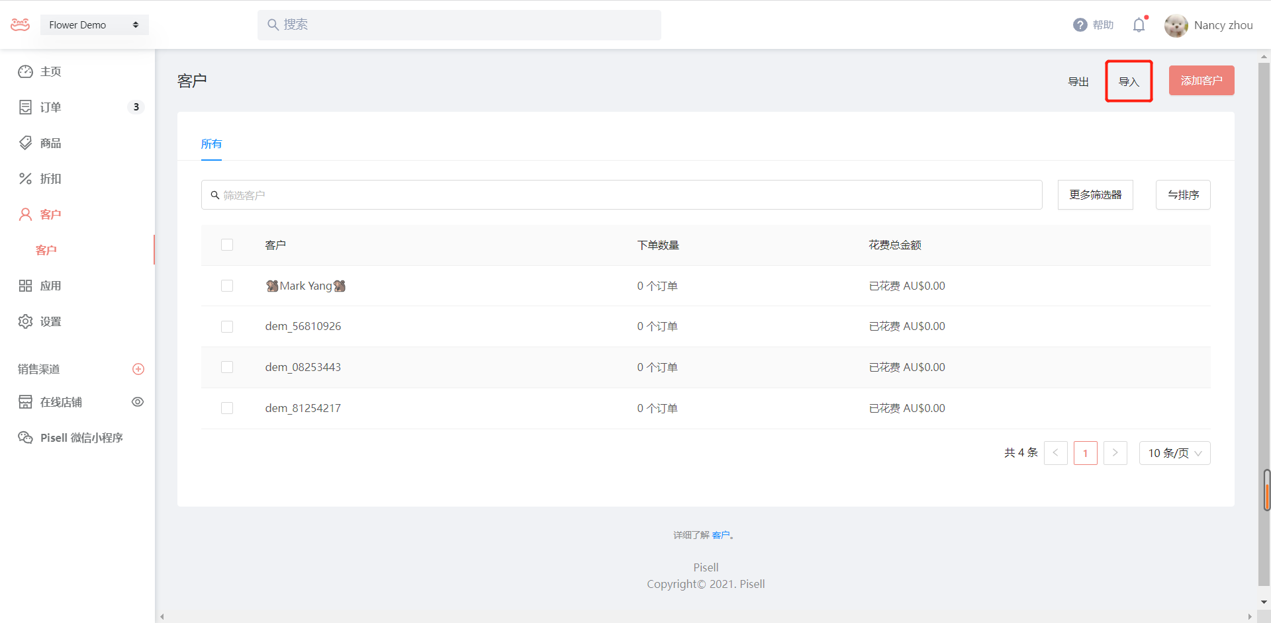Focus the 筛选客户 filter input

622,195
